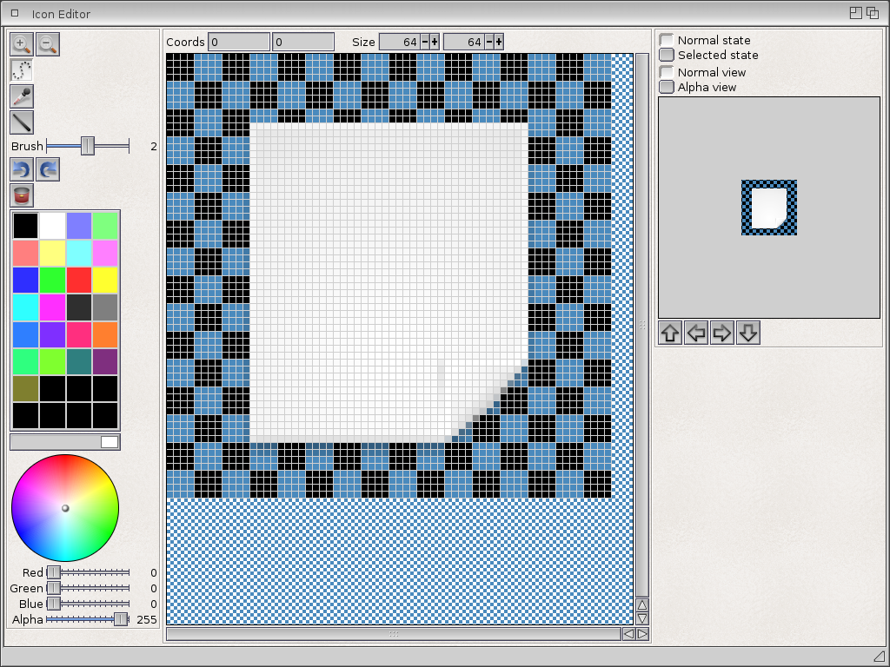Screen dimensions: 890x667
Task: Click the zoom out magnifier tool
Action: coord(48,44)
